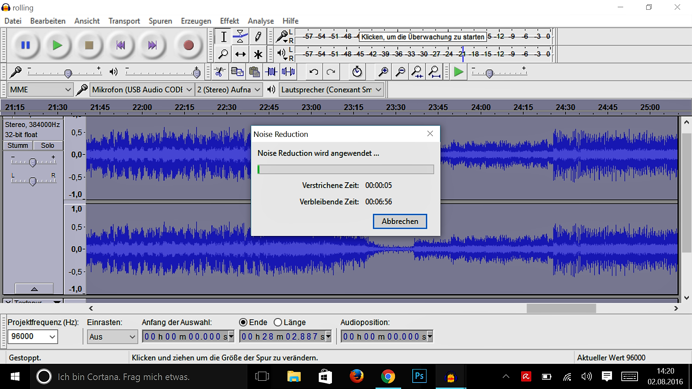This screenshot has width=692, height=389.
Task: Select the Ende radio button
Action: pyautogui.click(x=243, y=322)
